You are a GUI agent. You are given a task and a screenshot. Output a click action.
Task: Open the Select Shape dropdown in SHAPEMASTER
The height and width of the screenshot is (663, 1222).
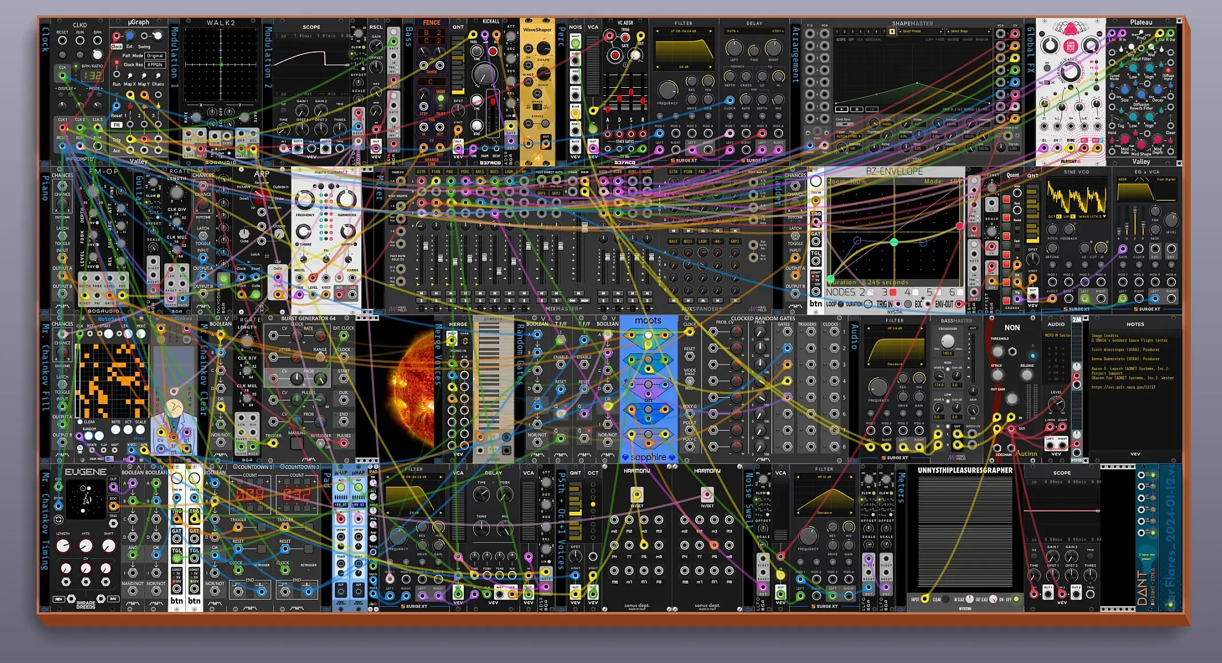click(x=969, y=32)
